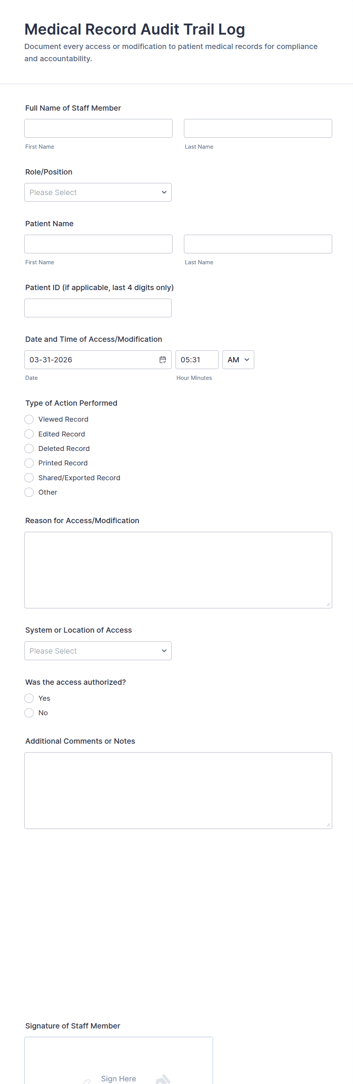The width and height of the screenshot is (353, 1084).
Task: Click the Reason for Access/Modification text area
Action: coord(178,570)
